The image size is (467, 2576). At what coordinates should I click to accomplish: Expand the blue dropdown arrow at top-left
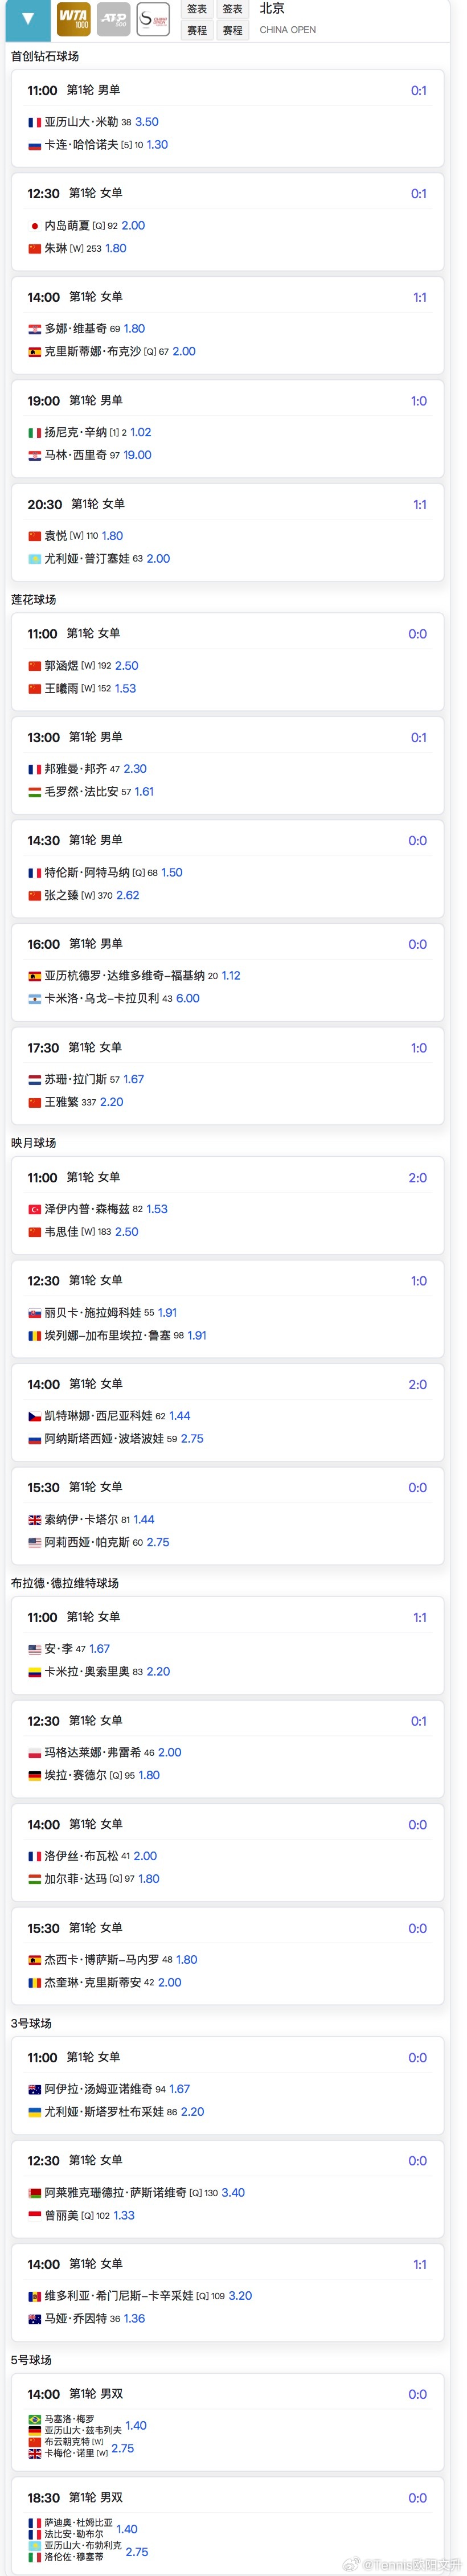[28, 19]
